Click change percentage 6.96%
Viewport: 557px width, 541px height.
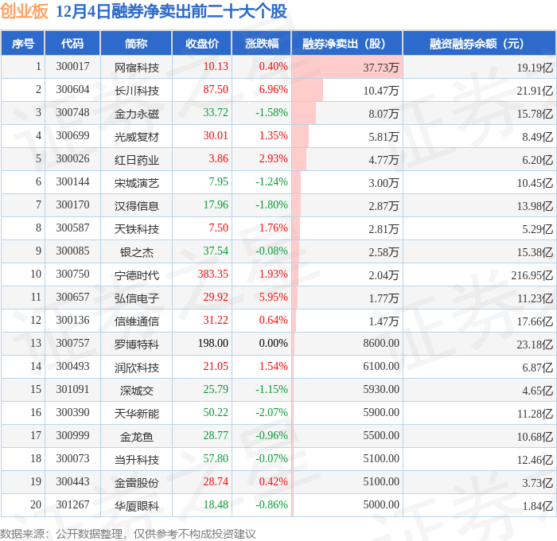tap(273, 90)
